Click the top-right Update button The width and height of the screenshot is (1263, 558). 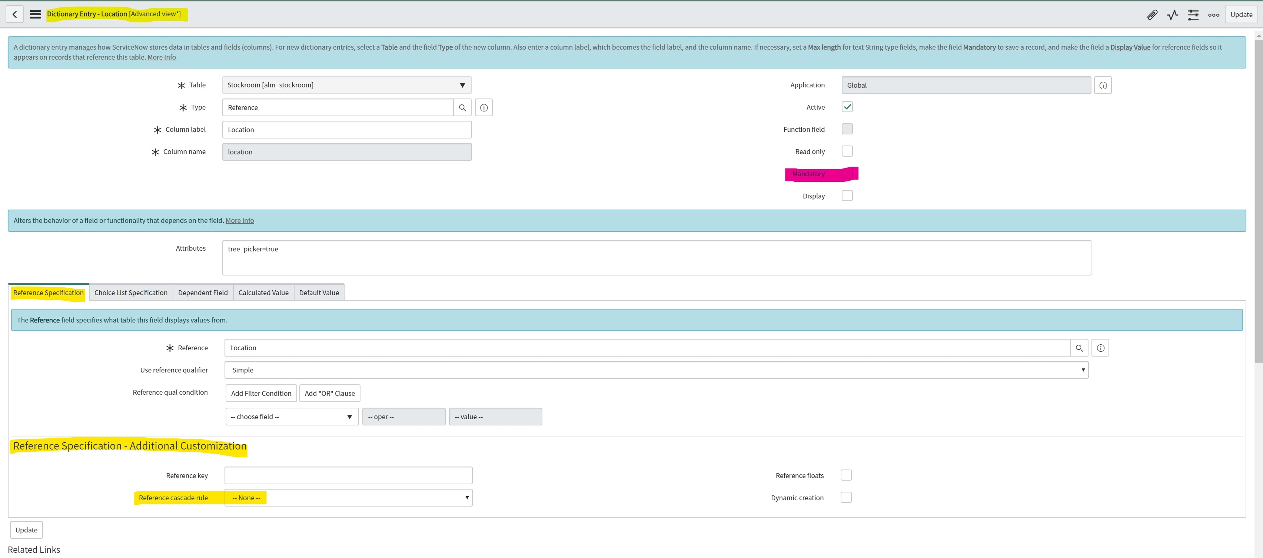1241,15
